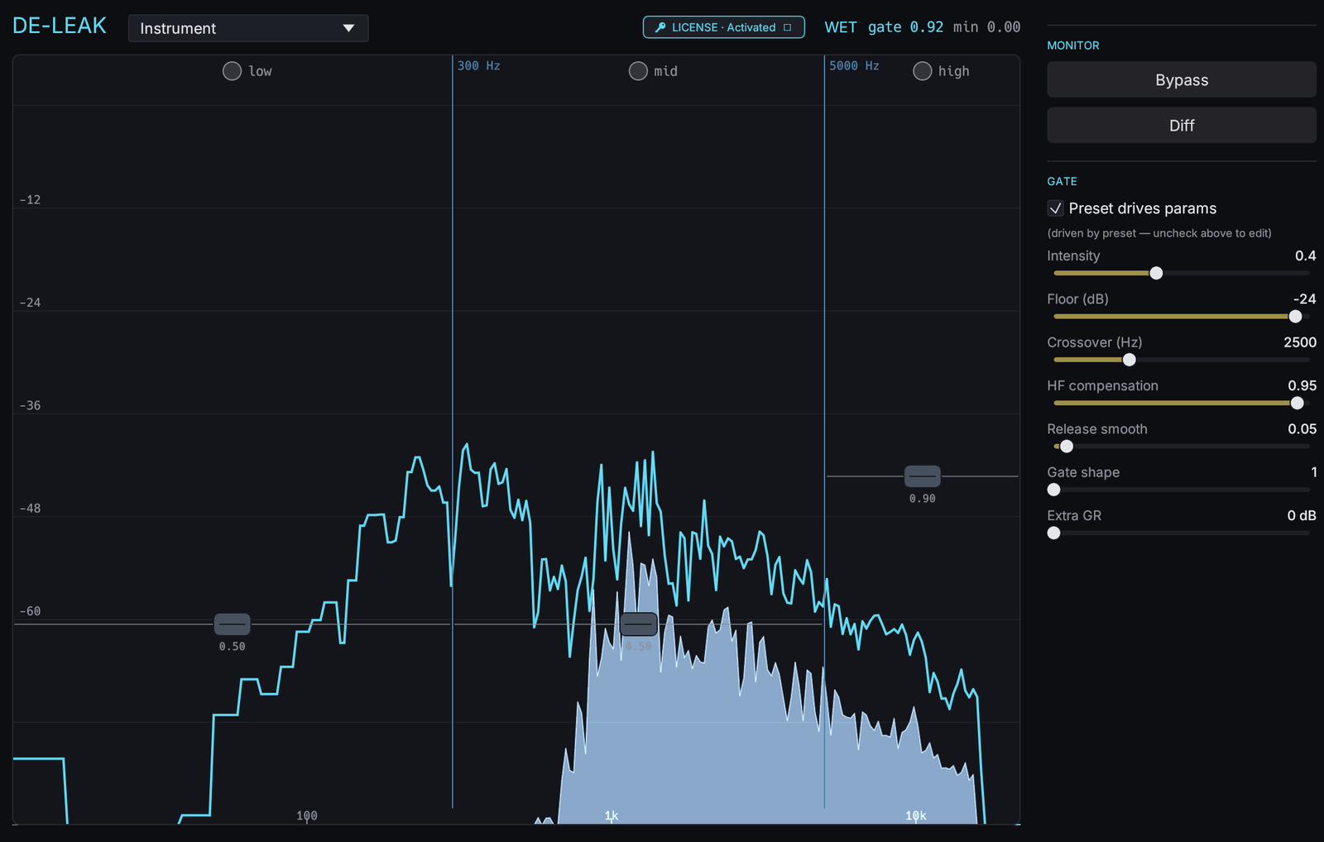Click the 100 frequency axis label
1324x842 pixels.
(x=307, y=816)
